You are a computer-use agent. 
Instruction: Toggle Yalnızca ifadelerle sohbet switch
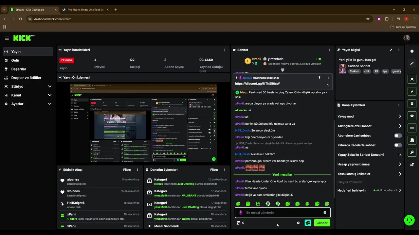398,145
